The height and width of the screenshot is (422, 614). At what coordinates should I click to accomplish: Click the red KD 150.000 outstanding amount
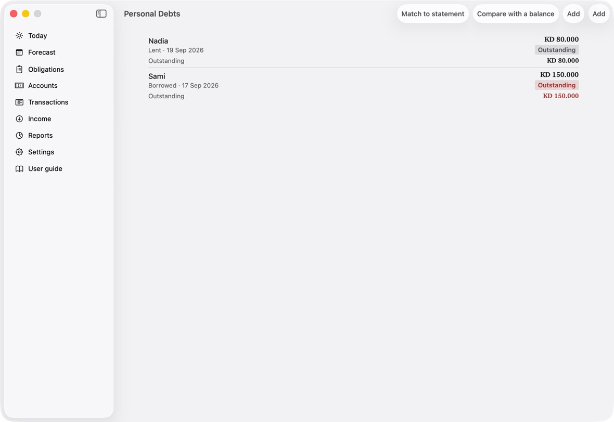click(x=561, y=96)
